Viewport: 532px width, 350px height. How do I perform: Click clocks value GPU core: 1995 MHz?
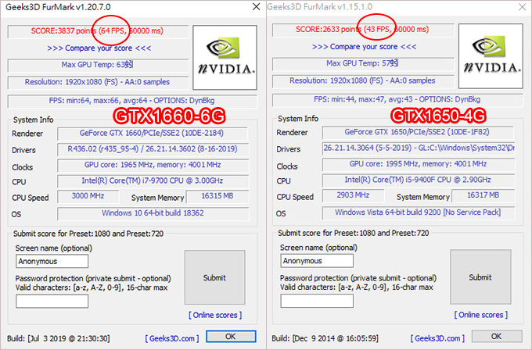pos(419,164)
